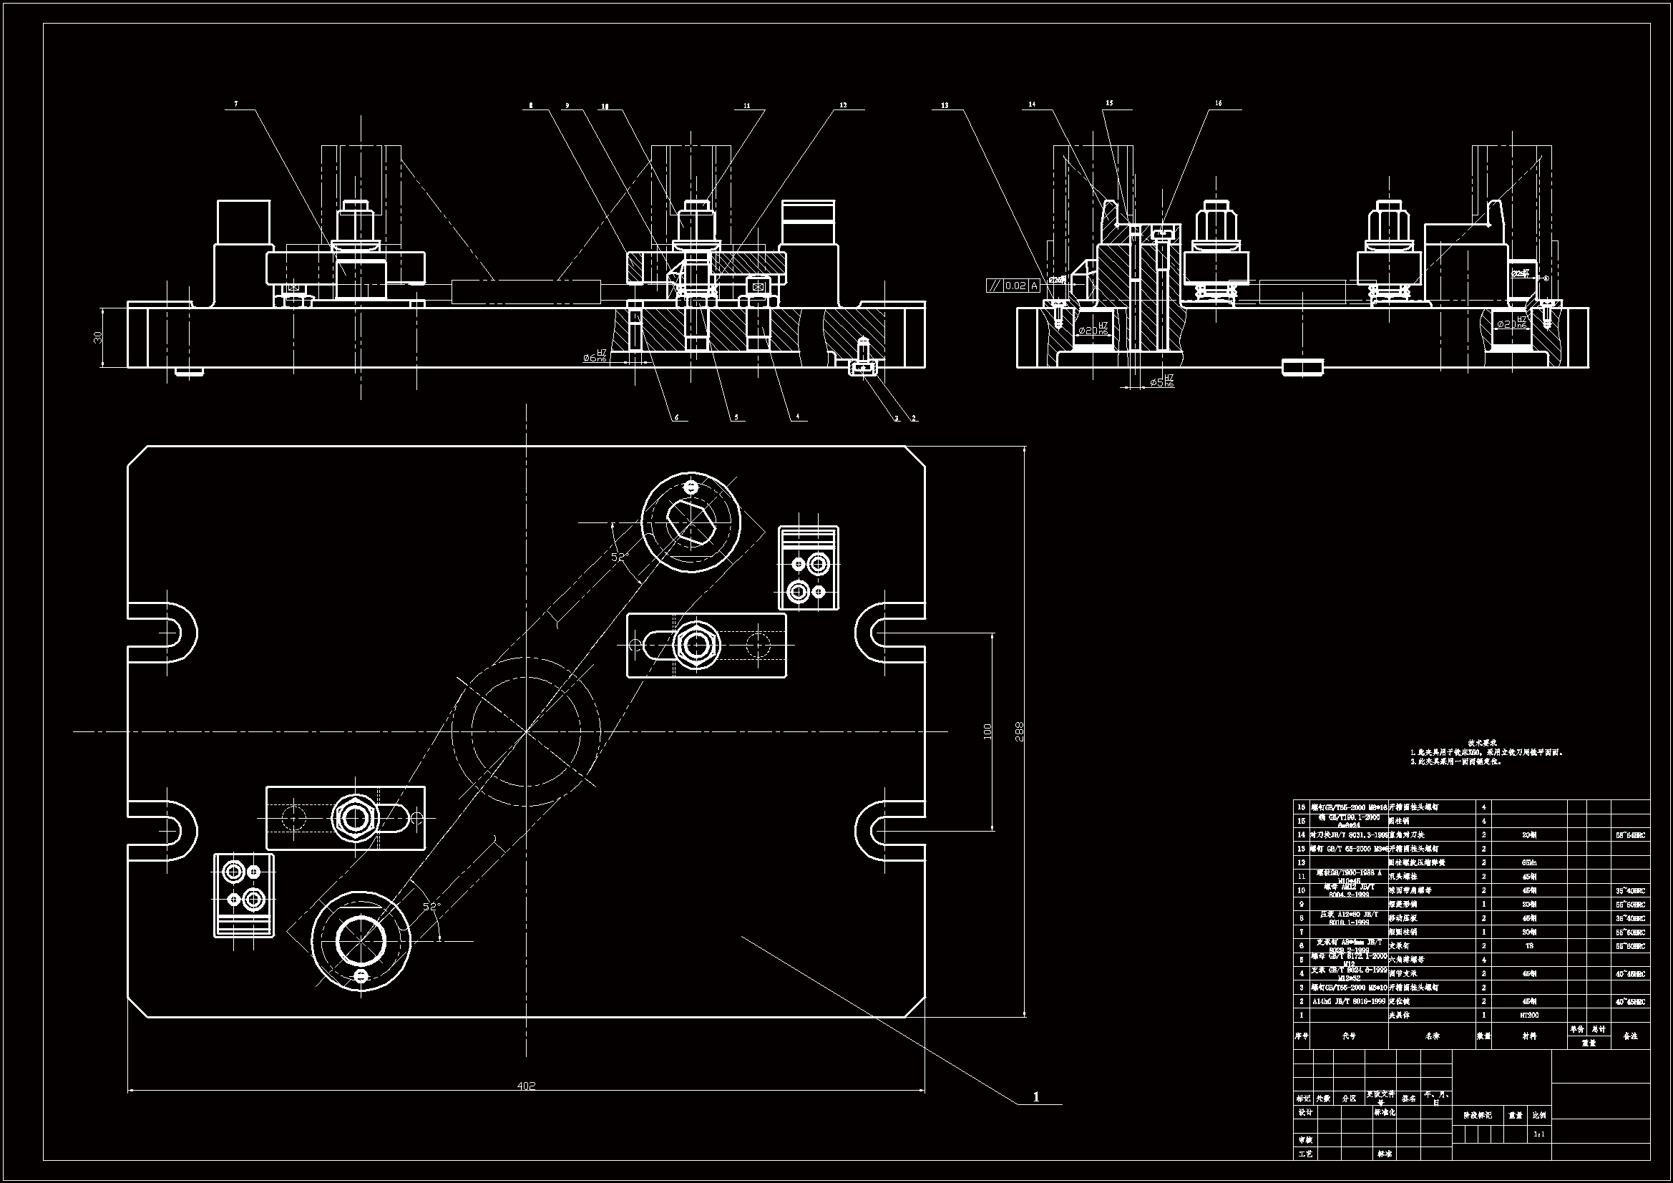Click the HT200 material cell in parts list

(x=1529, y=1015)
